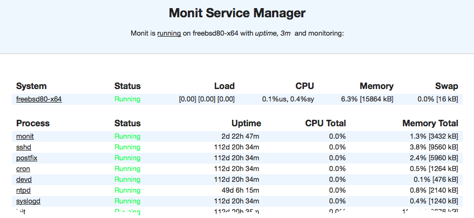Screen dimensions: 474x218
Task: Click the sshd row Running status
Action: (127, 147)
